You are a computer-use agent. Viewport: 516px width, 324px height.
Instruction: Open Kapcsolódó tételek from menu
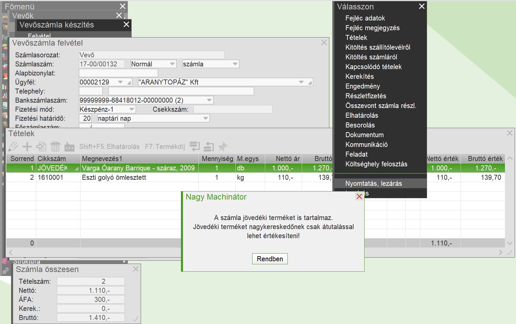(x=373, y=67)
